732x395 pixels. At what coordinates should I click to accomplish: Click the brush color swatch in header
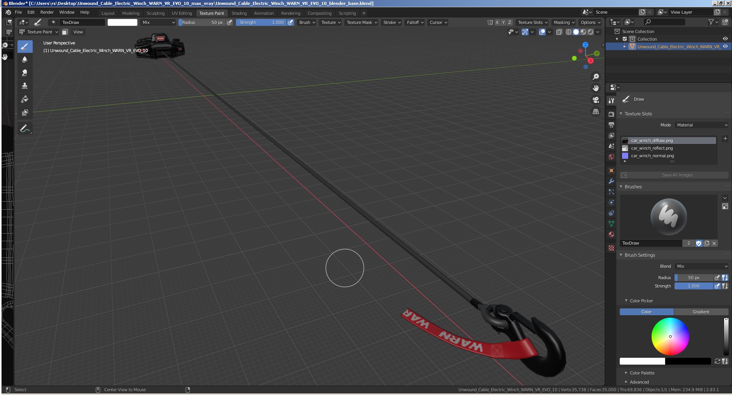tap(122, 22)
